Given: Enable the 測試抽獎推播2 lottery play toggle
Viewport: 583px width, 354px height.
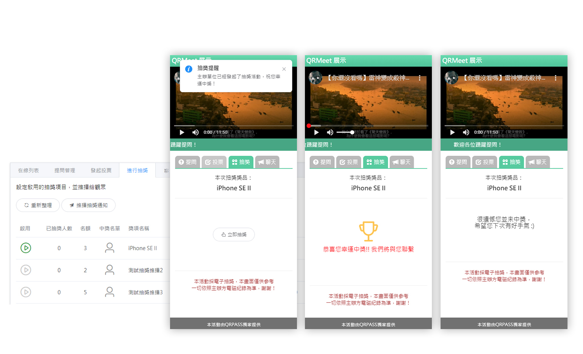Looking at the screenshot, I should point(26,270).
